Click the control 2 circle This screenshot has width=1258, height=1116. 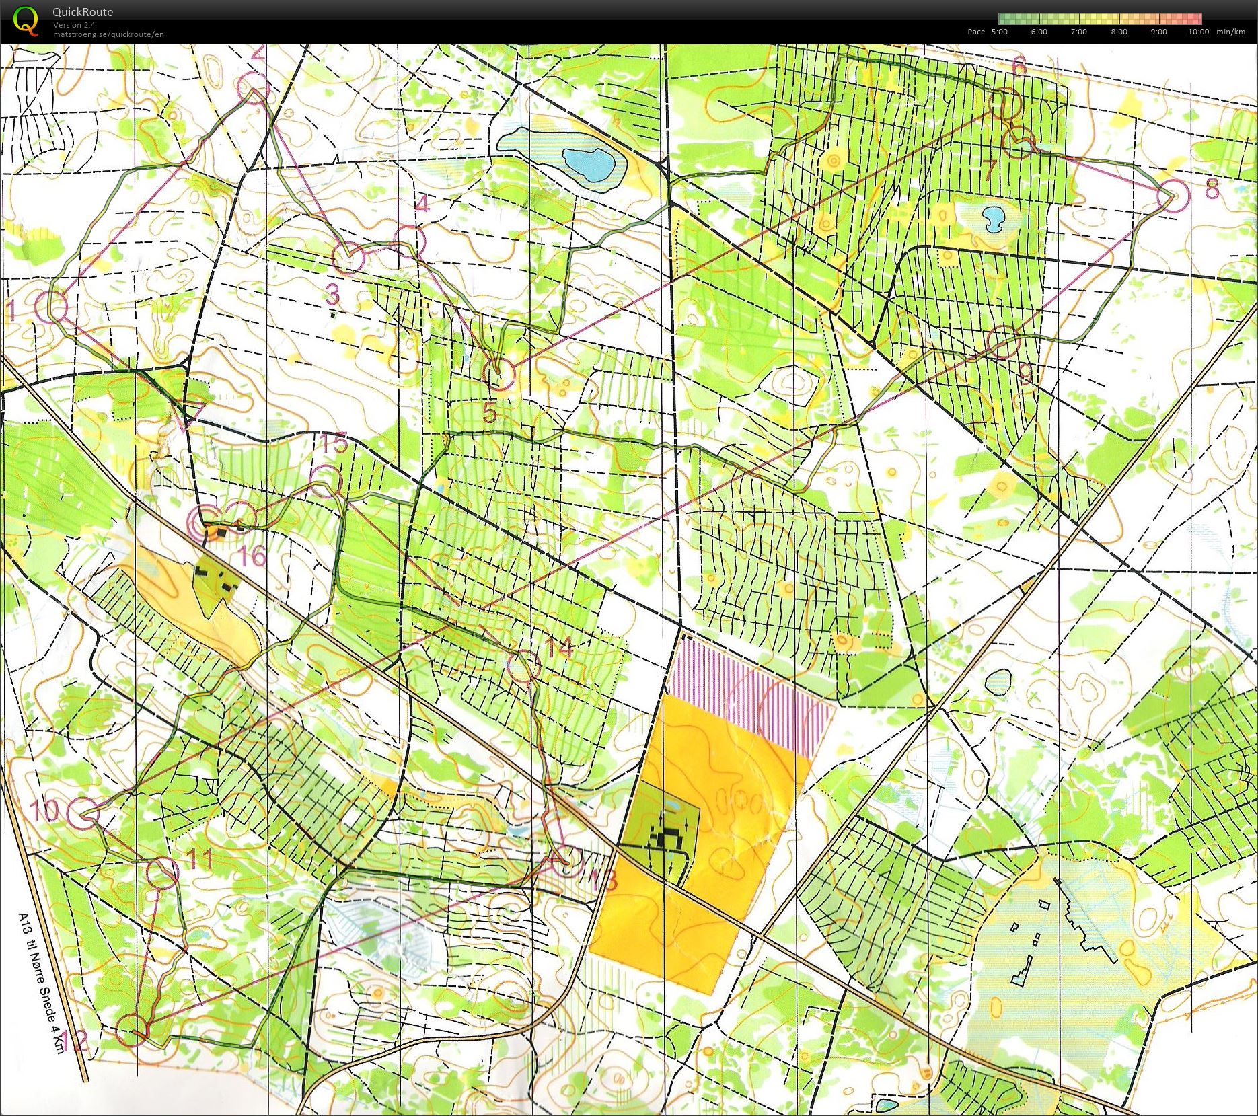255,89
